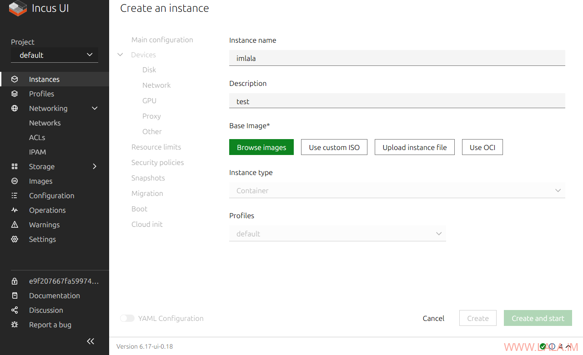583x355 pixels.
Task: Click the Instance name input field
Action: click(x=397, y=58)
